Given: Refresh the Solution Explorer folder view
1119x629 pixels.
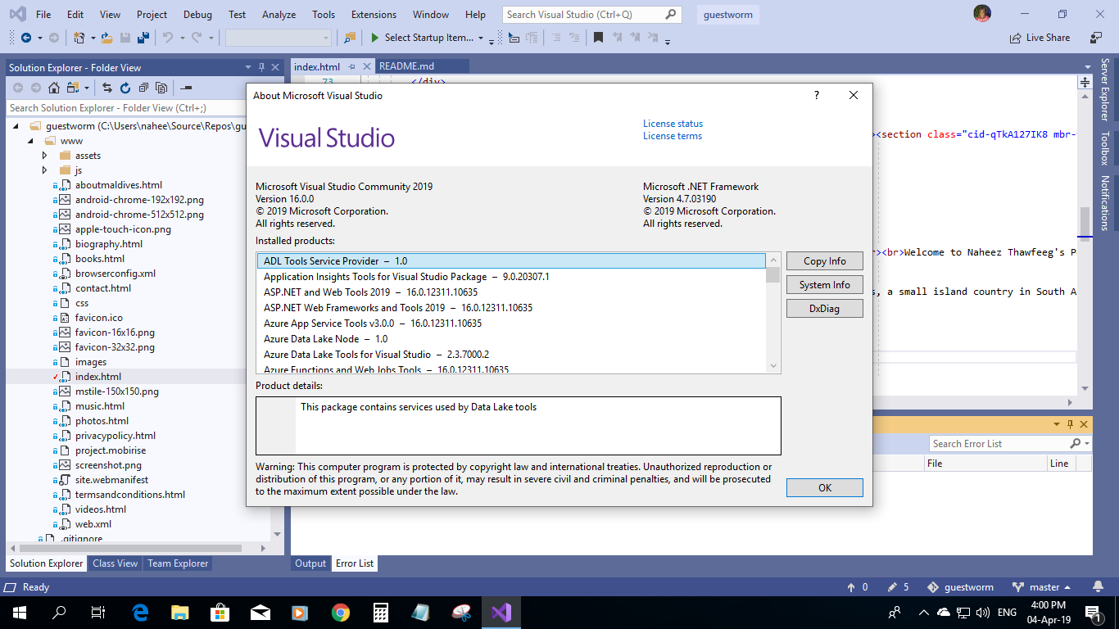Looking at the screenshot, I should click(125, 88).
